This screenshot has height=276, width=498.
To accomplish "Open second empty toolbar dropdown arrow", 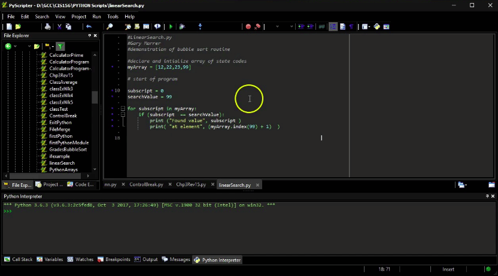I will click(x=291, y=27).
